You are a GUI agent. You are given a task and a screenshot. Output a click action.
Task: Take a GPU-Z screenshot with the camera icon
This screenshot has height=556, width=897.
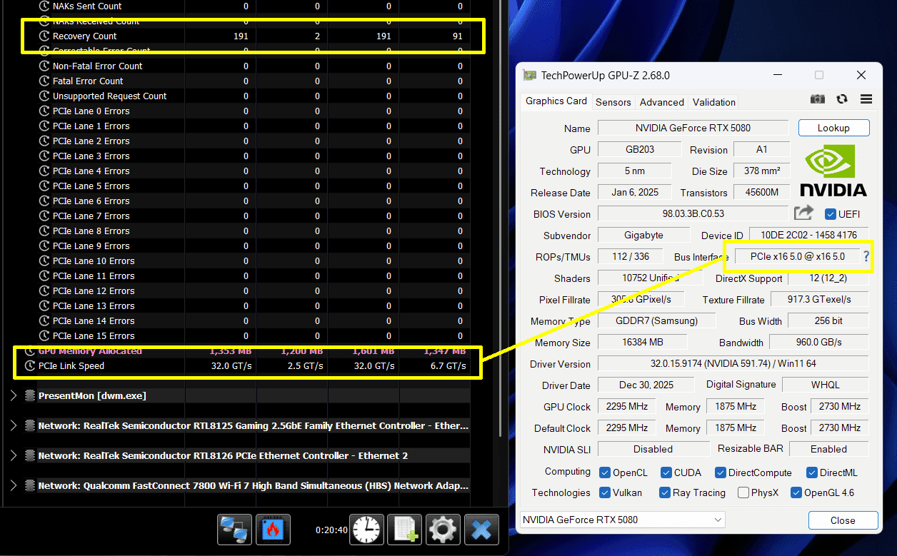(818, 99)
